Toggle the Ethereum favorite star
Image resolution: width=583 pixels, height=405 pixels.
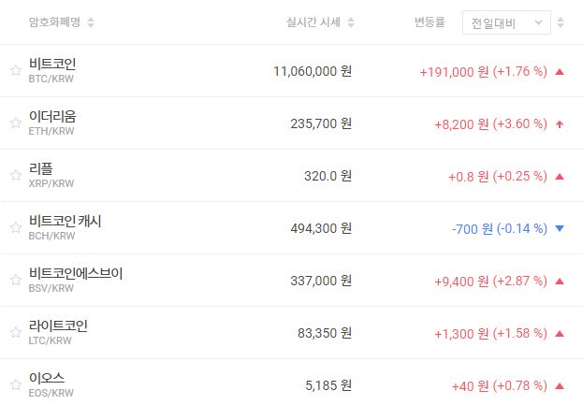tap(15, 123)
